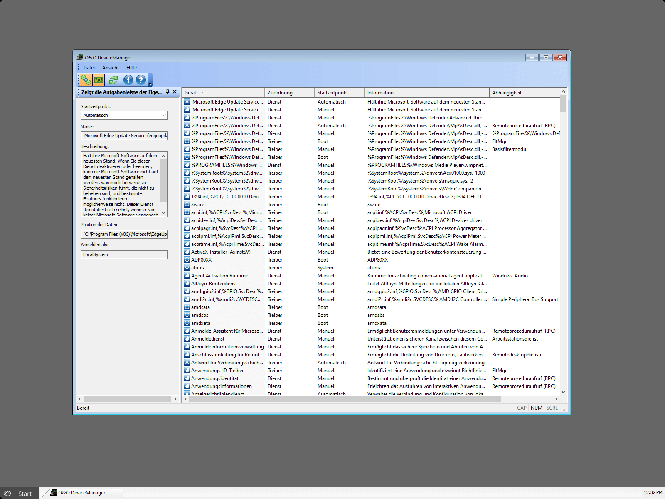Click the vertical scrollbar down arrow of list
Image resolution: width=665 pixels, height=499 pixels.
[563, 392]
